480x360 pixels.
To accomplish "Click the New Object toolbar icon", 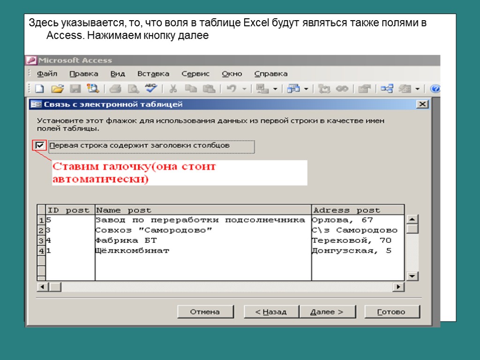I will tap(405, 89).
